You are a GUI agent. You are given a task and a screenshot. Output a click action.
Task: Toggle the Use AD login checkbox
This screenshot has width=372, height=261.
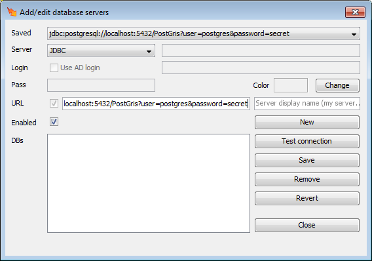pyautogui.click(x=54, y=68)
